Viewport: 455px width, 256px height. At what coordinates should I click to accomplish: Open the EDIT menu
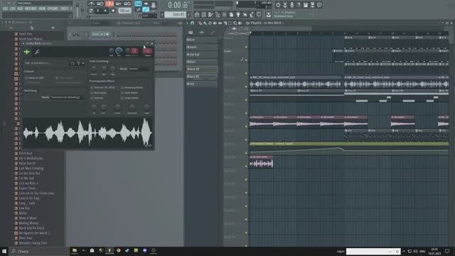[13, 9]
